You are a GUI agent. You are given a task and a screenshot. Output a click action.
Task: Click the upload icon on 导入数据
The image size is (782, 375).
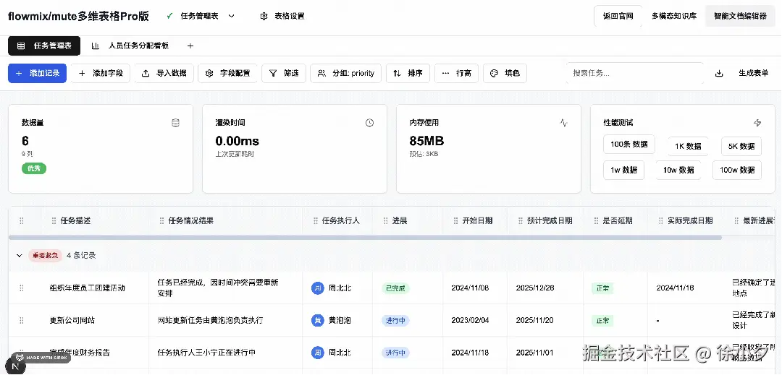click(x=146, y=74)
